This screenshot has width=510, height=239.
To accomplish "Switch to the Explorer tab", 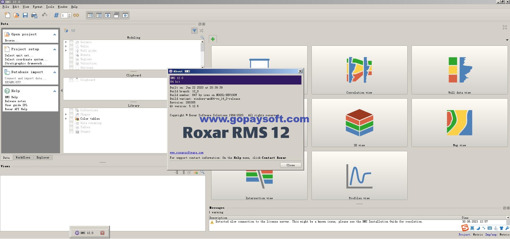I will pos(43,157).
